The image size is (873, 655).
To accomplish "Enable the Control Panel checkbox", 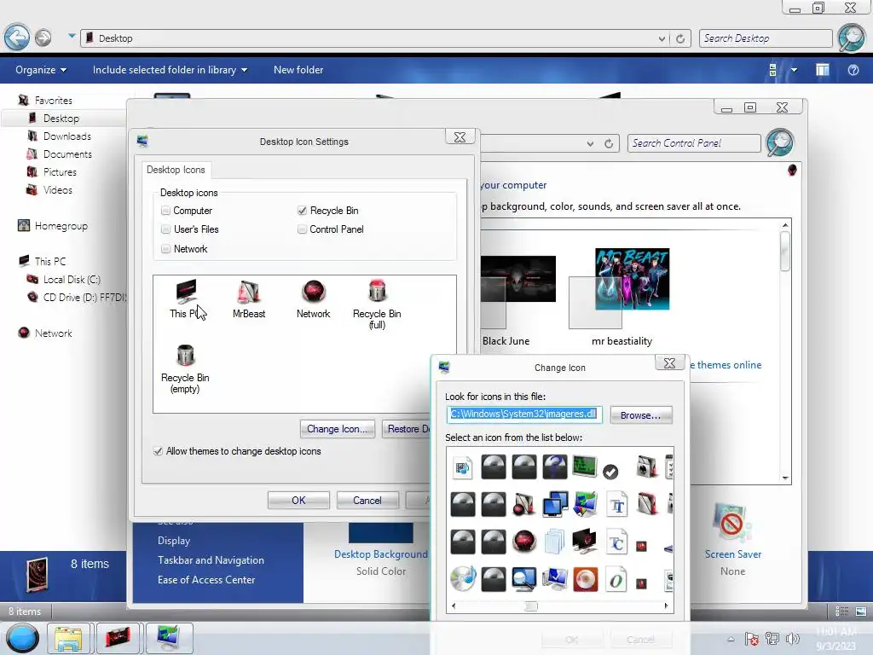I will click(x=303, y=229).
